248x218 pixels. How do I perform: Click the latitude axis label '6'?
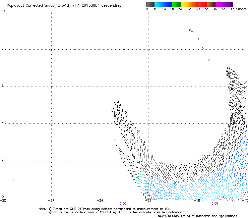(x=3, y=86)
